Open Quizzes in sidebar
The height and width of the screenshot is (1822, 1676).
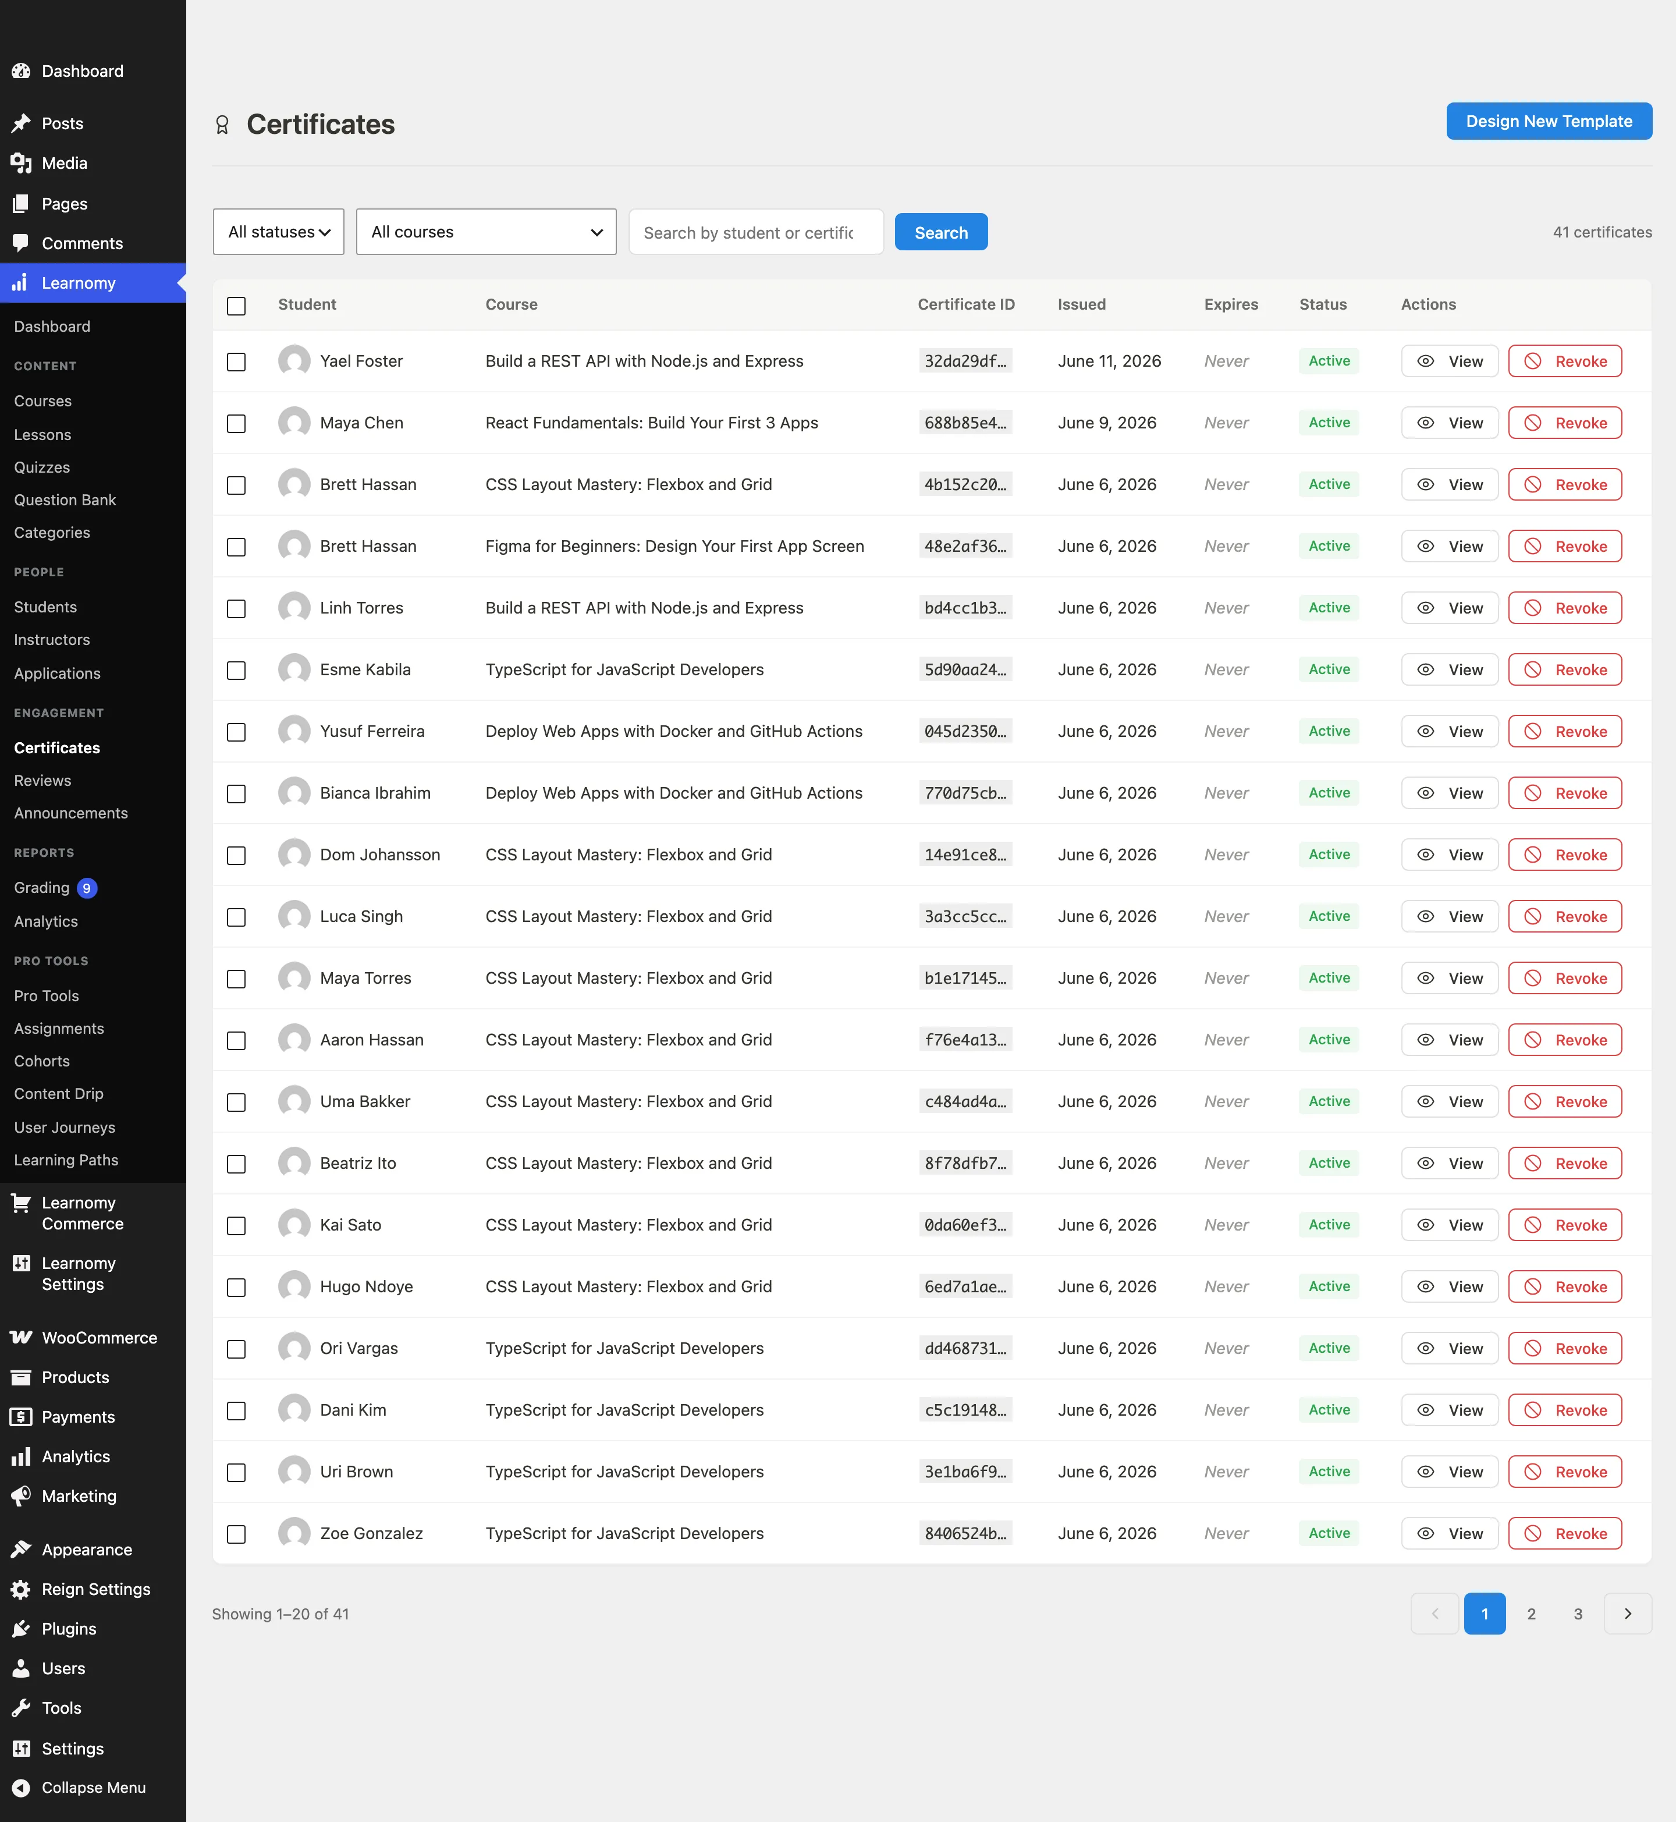click(x=42, y=467)
